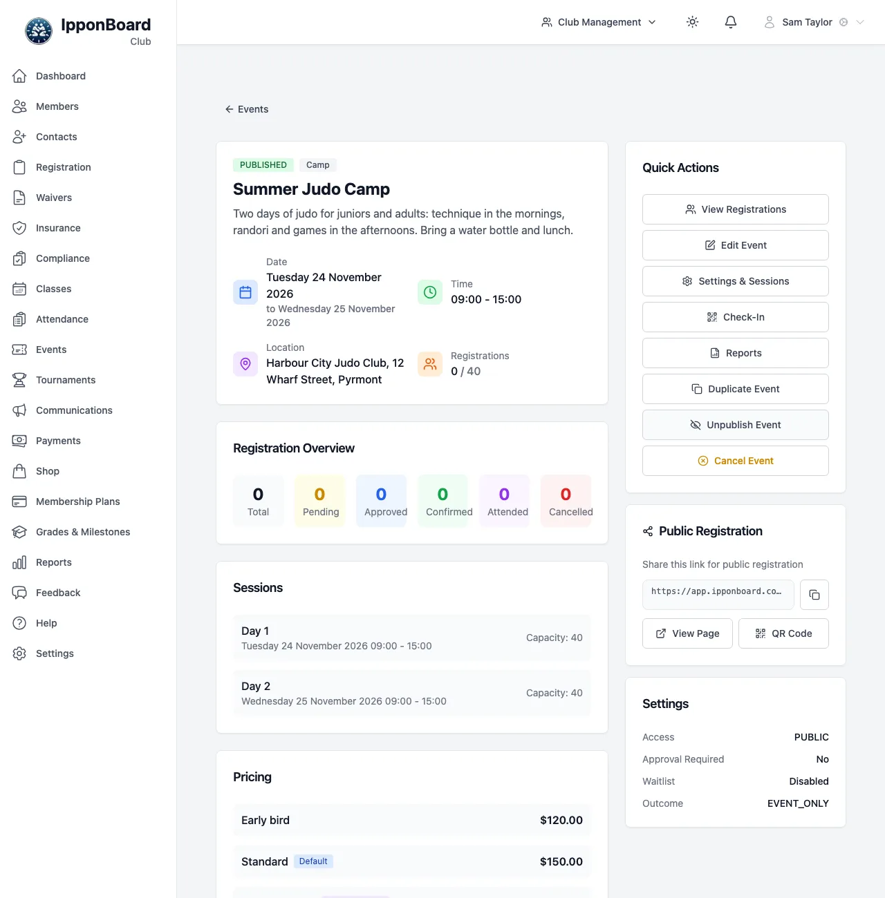Expand the Sam Taylor user menu

[814, 22]
